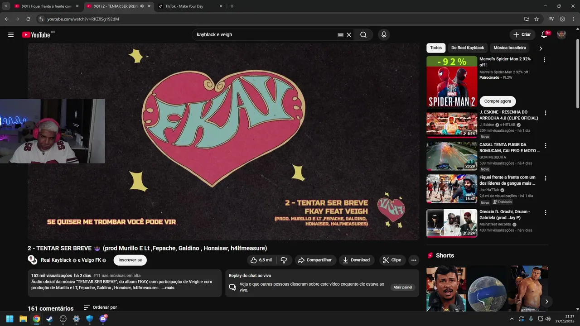Screen dimensions: 580x326
Task: Click the page vertical scrollbar
Action: click(x=577, y=72)
